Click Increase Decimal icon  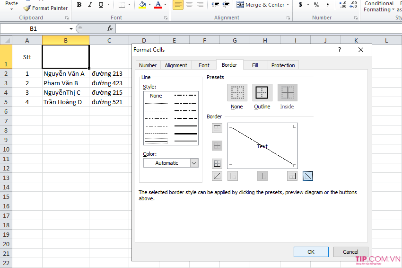343,5
